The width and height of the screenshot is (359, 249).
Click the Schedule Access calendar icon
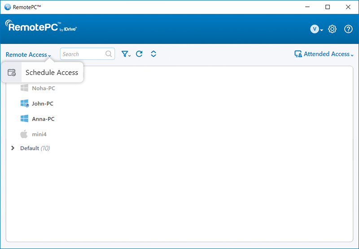pyautogui.click(x=12, y=73)
